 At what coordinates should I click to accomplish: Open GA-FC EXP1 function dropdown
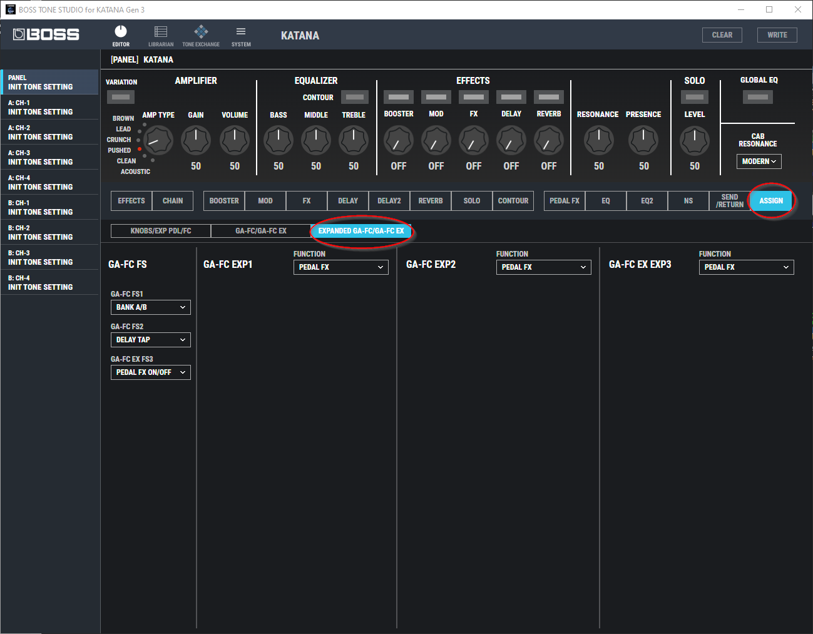[341, 267]
